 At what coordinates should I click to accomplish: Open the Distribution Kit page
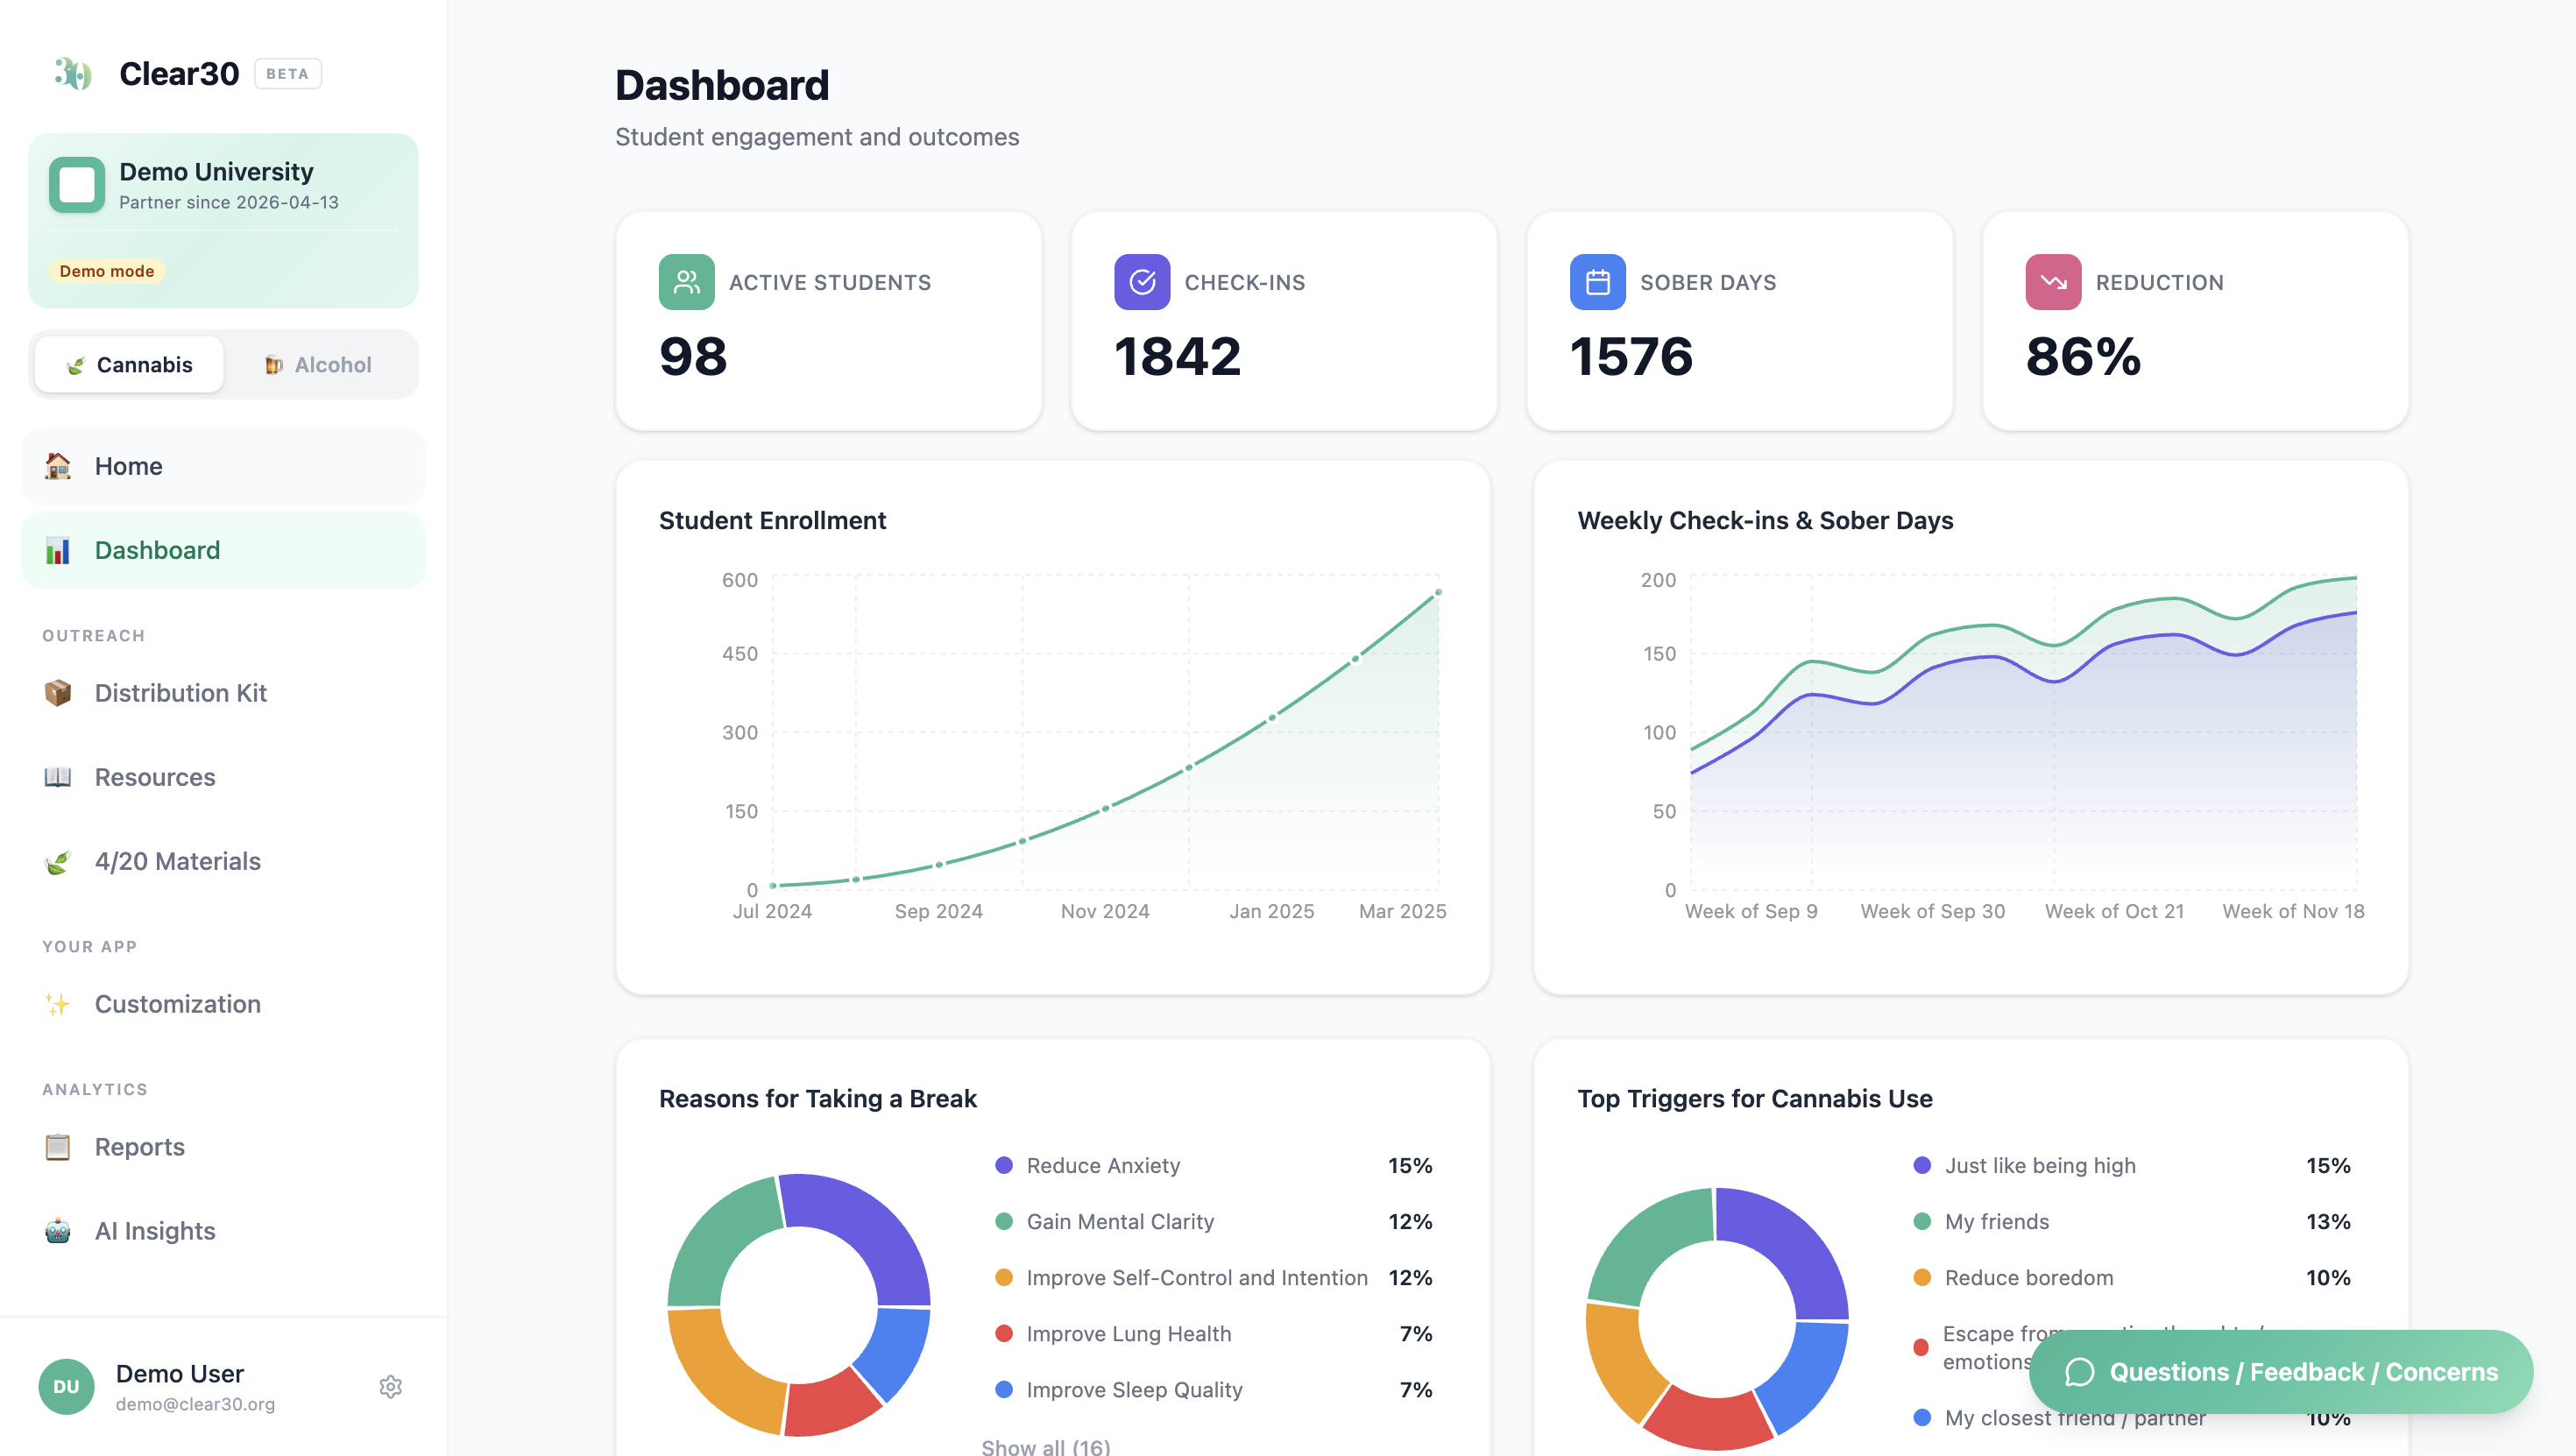[x=180, y=693]
